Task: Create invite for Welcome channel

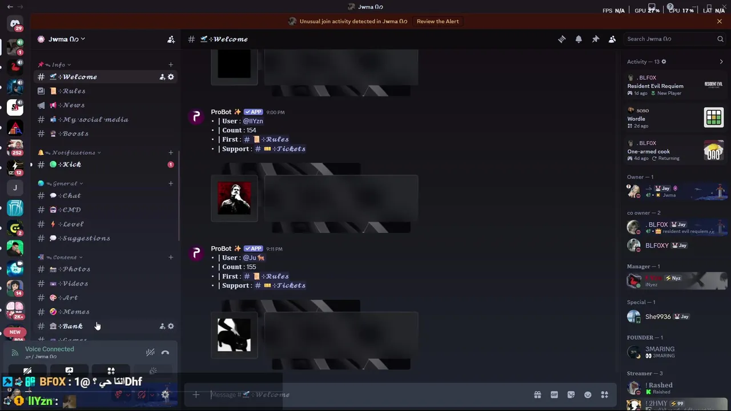Action: coord(162,76)
